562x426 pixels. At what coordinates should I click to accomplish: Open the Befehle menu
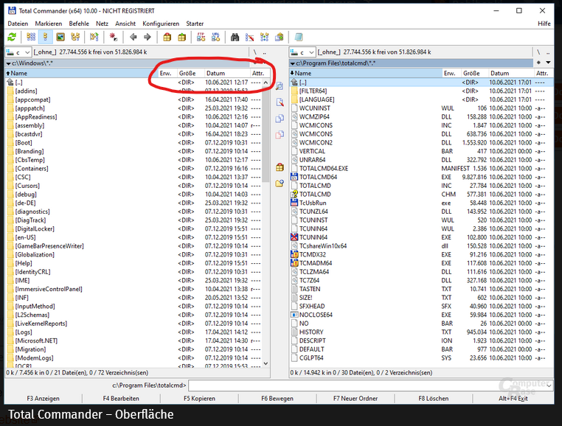click(x=79, y=24)
